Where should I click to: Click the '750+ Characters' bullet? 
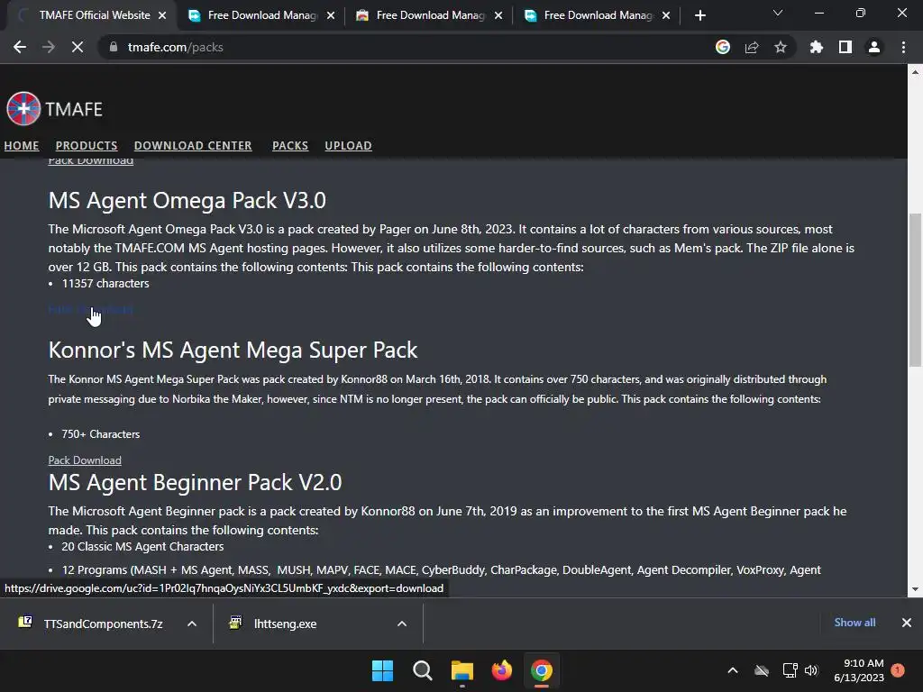101,434
